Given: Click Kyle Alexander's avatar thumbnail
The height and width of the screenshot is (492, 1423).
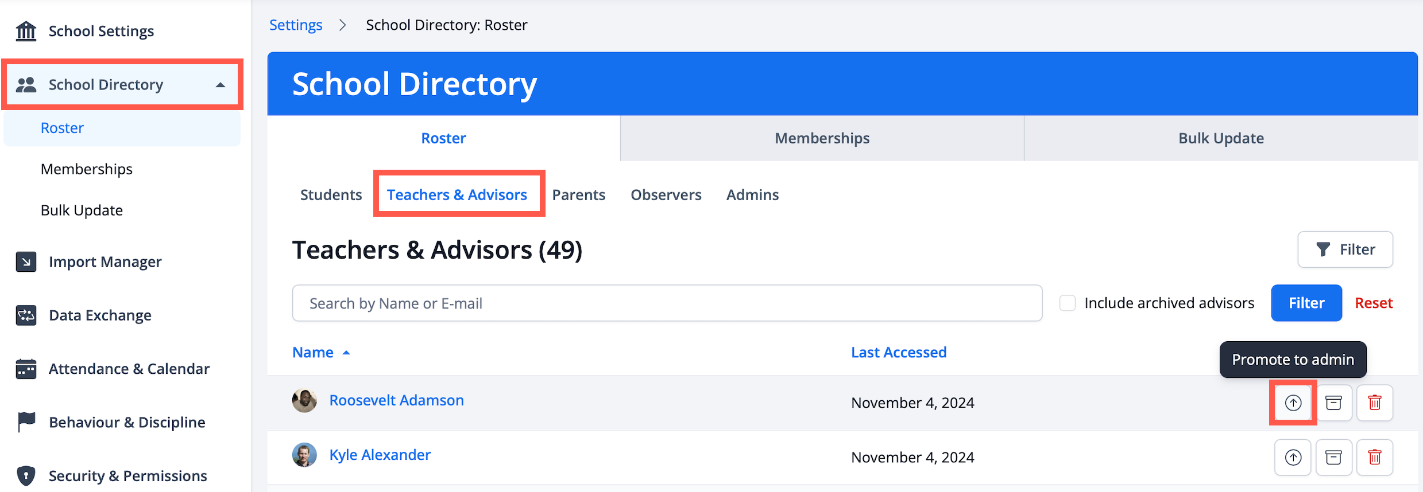Looking at the screenshot, I should pyautogui.click(x=304, y=455).
